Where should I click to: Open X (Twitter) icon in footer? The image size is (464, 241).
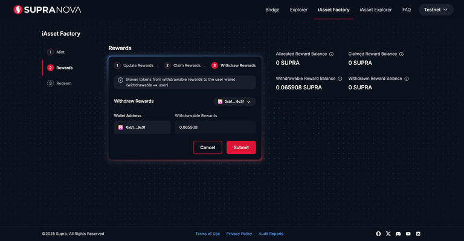pos(388,234)
